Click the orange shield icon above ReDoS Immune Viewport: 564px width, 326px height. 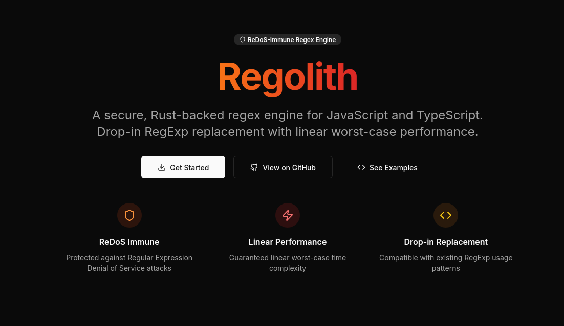[129, 215]
